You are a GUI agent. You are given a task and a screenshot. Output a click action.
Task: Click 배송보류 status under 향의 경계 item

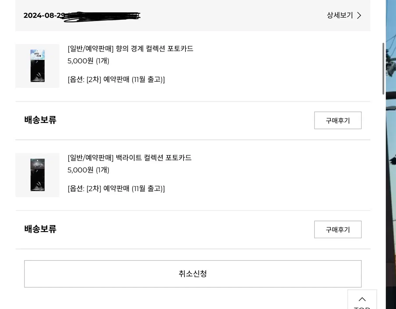point(40,120)
